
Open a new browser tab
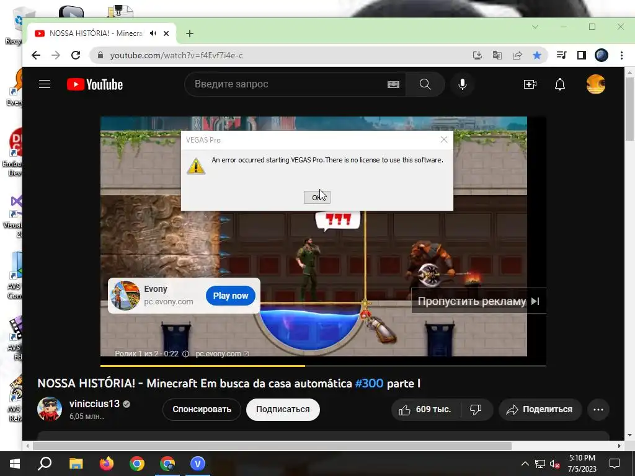point(190,33)
